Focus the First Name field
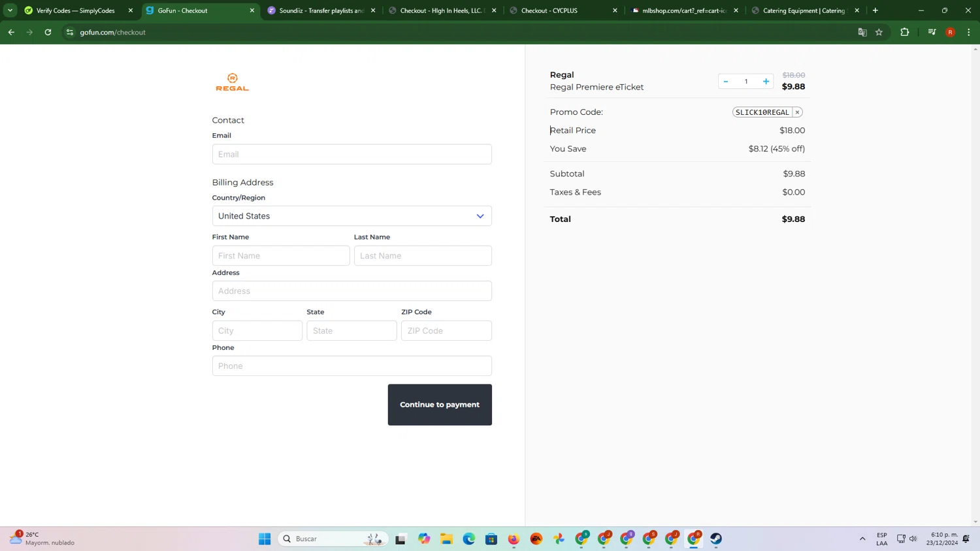The image size is (980, 551). pos(281,256)
